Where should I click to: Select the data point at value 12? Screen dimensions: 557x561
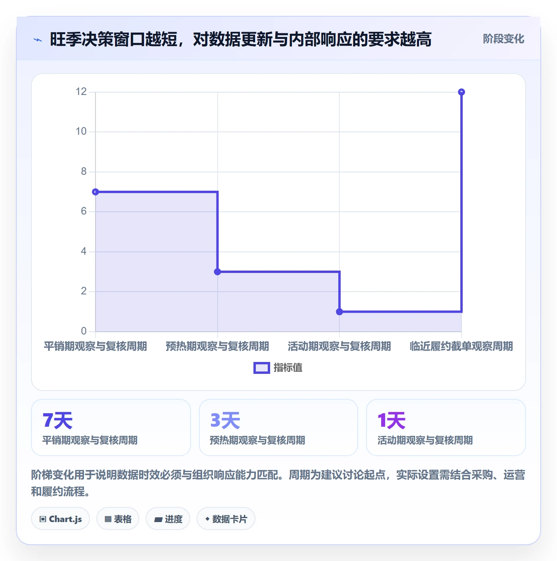tap(462, 92)
